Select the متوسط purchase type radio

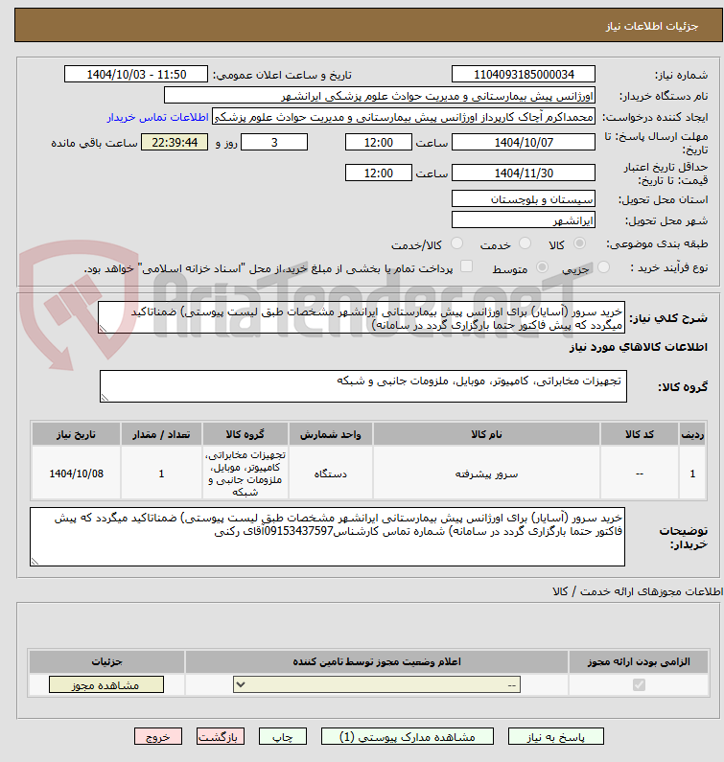point(542,266)
